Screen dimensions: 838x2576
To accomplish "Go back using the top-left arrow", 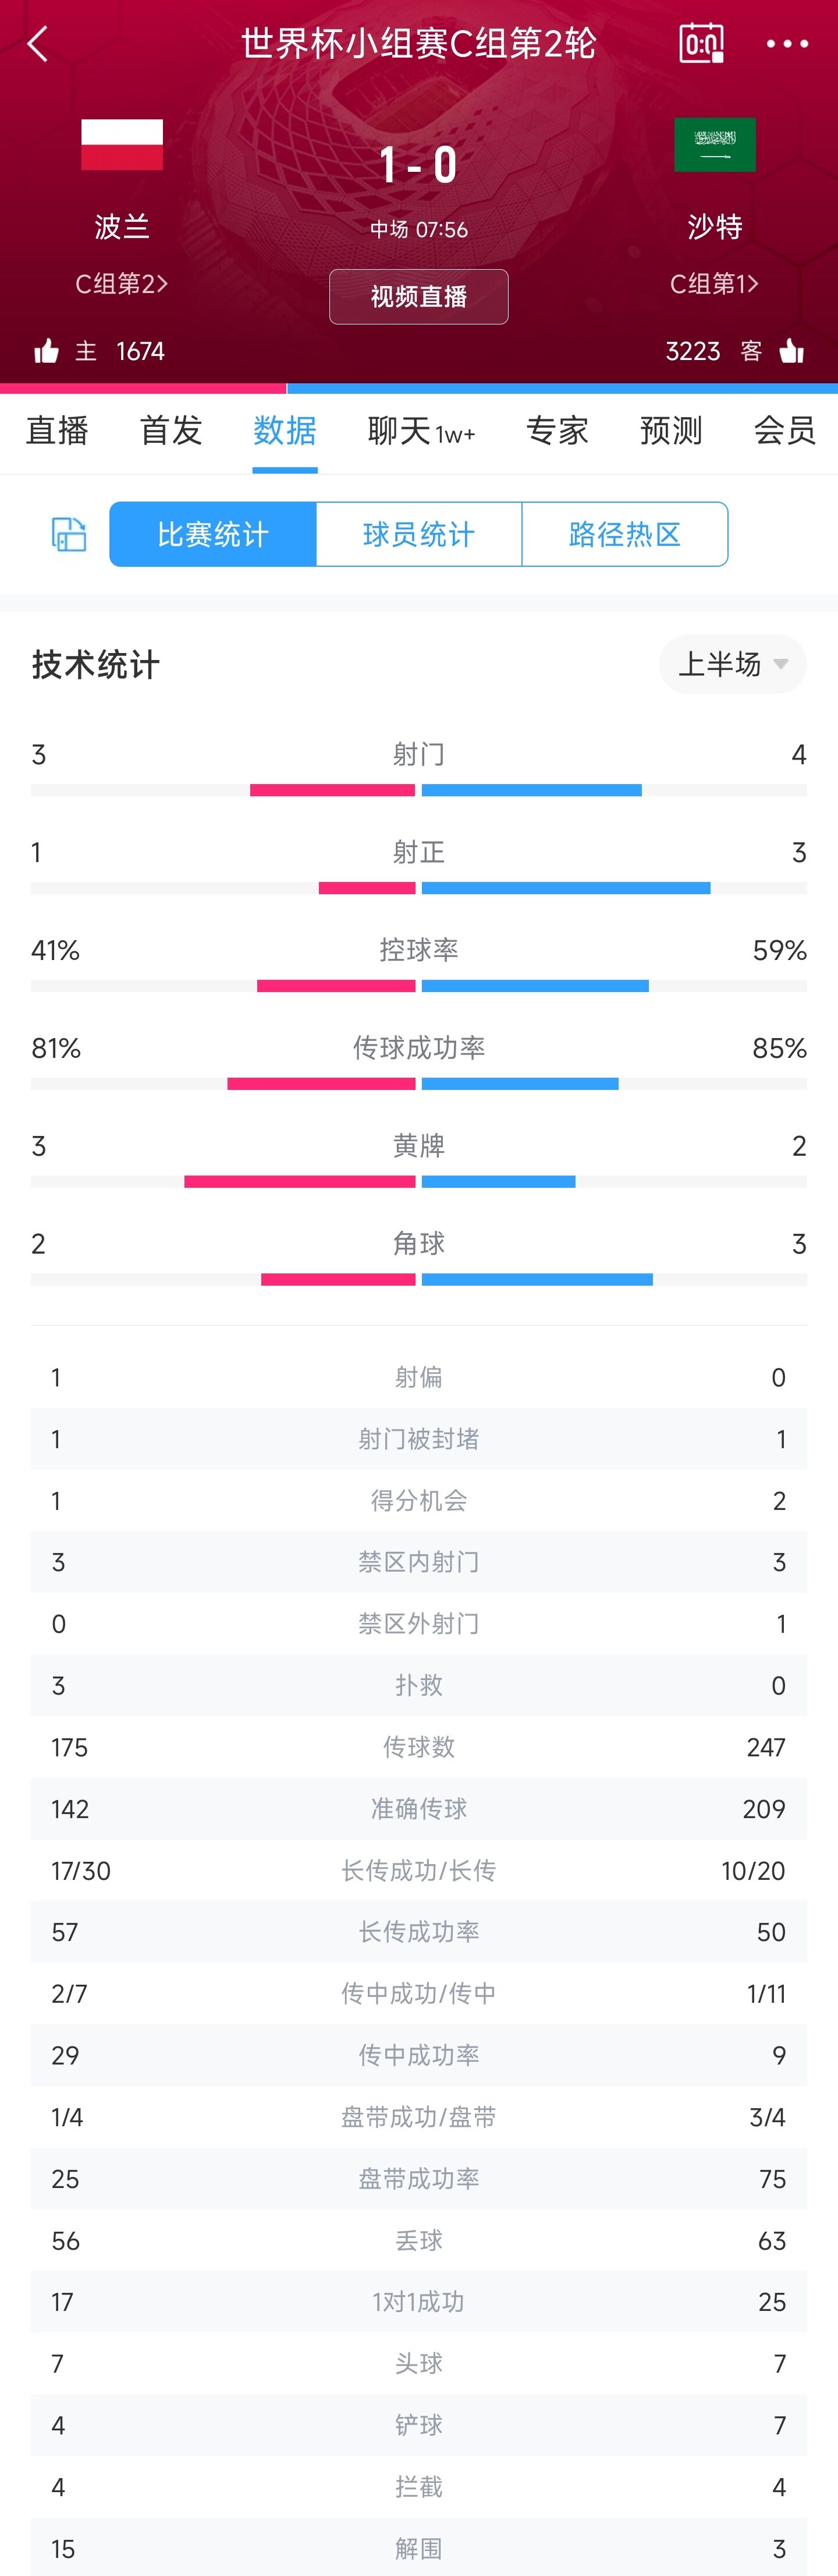I will pos(38,44).
